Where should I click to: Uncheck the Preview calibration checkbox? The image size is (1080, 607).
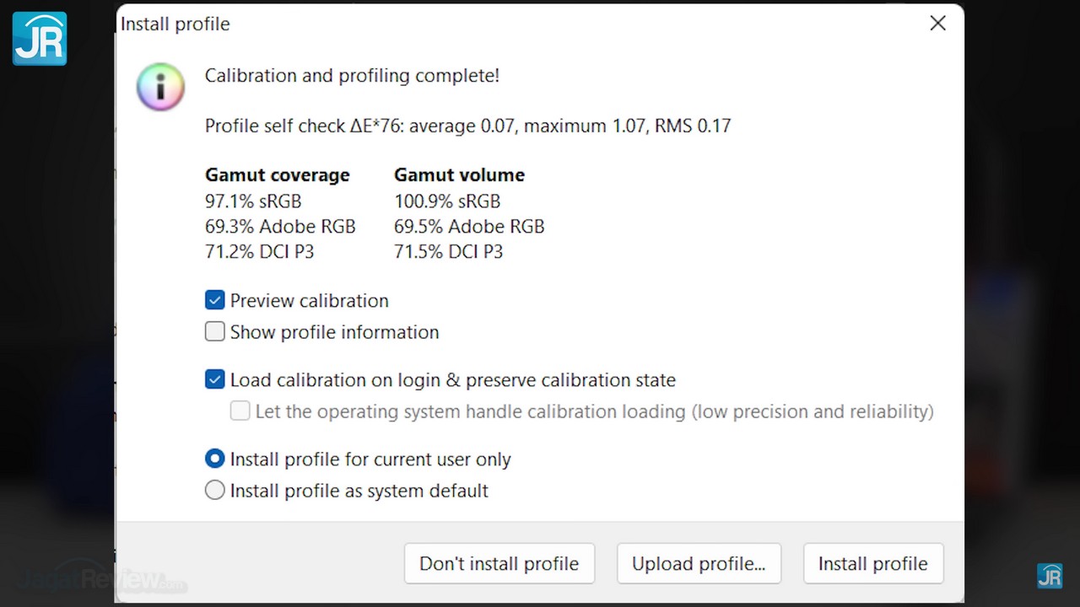[x=215, y=300]
